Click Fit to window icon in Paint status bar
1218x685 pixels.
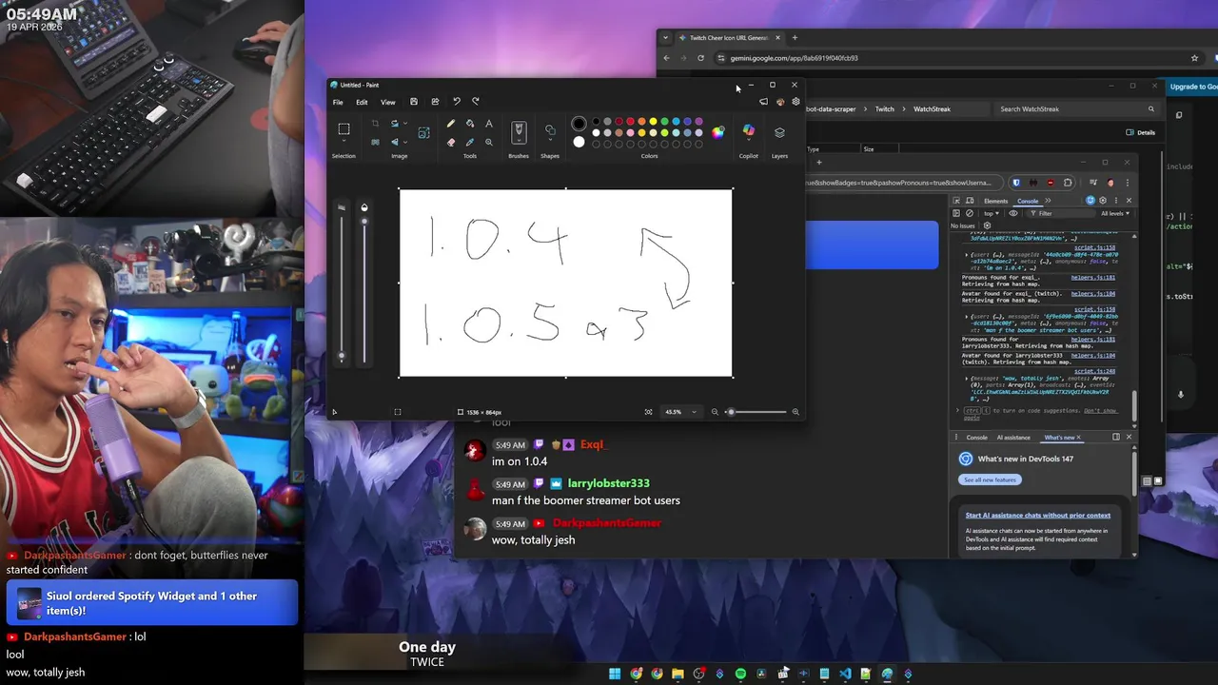(648, 412)
